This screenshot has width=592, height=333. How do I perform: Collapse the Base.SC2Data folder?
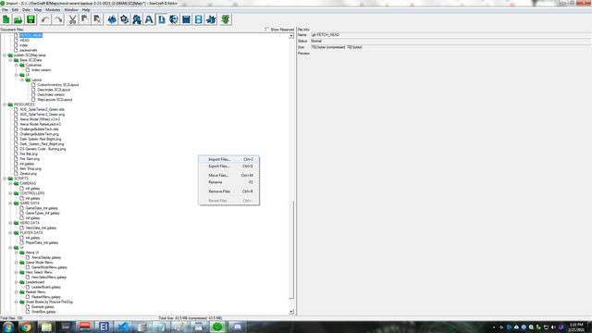[10, 60]
